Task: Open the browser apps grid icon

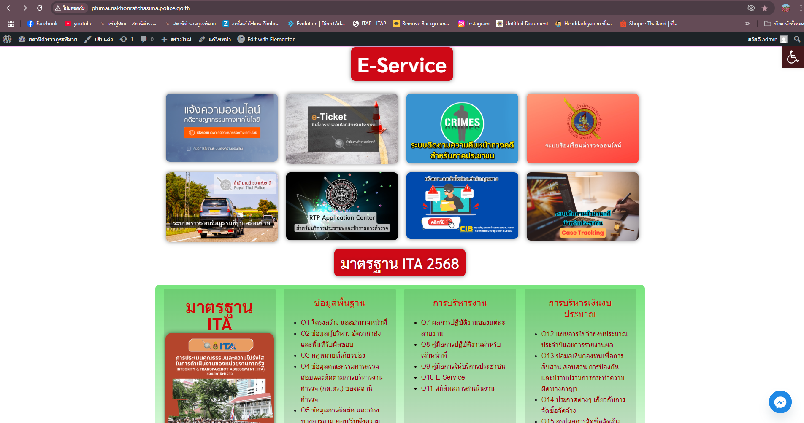Action: 11,24
